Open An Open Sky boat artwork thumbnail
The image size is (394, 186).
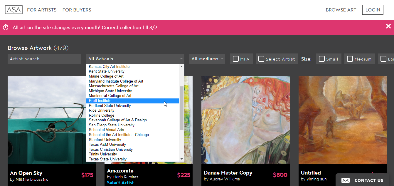(46, 120)
